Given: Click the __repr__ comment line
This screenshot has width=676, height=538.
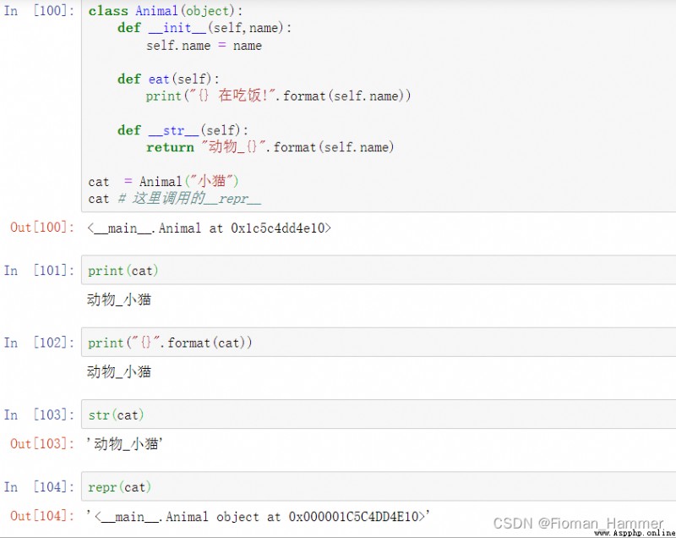Looking at the screenshot, I should tap(175, 199).
